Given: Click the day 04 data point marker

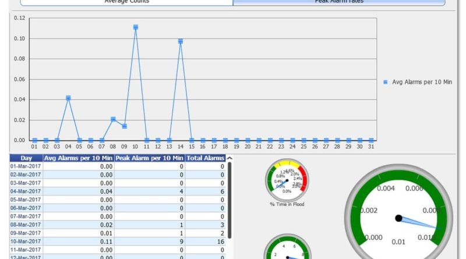Looking at the screenshot, I should [x=68, y=98].
